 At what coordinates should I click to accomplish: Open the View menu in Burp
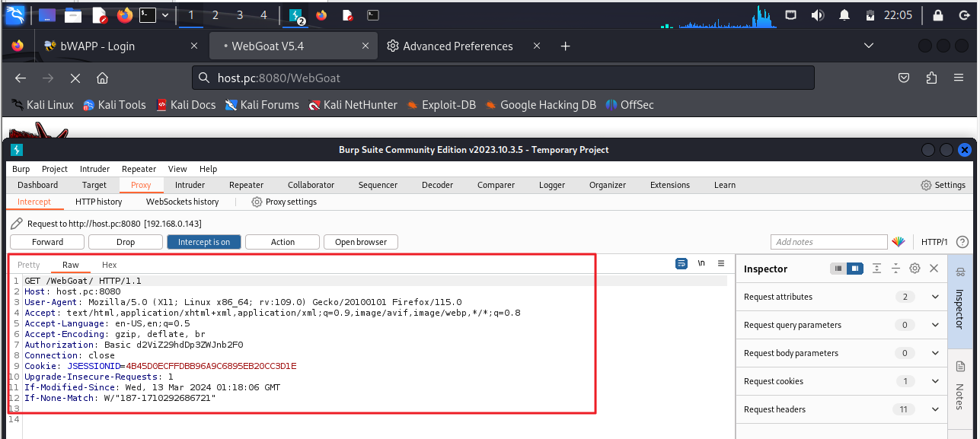point(177,169)
